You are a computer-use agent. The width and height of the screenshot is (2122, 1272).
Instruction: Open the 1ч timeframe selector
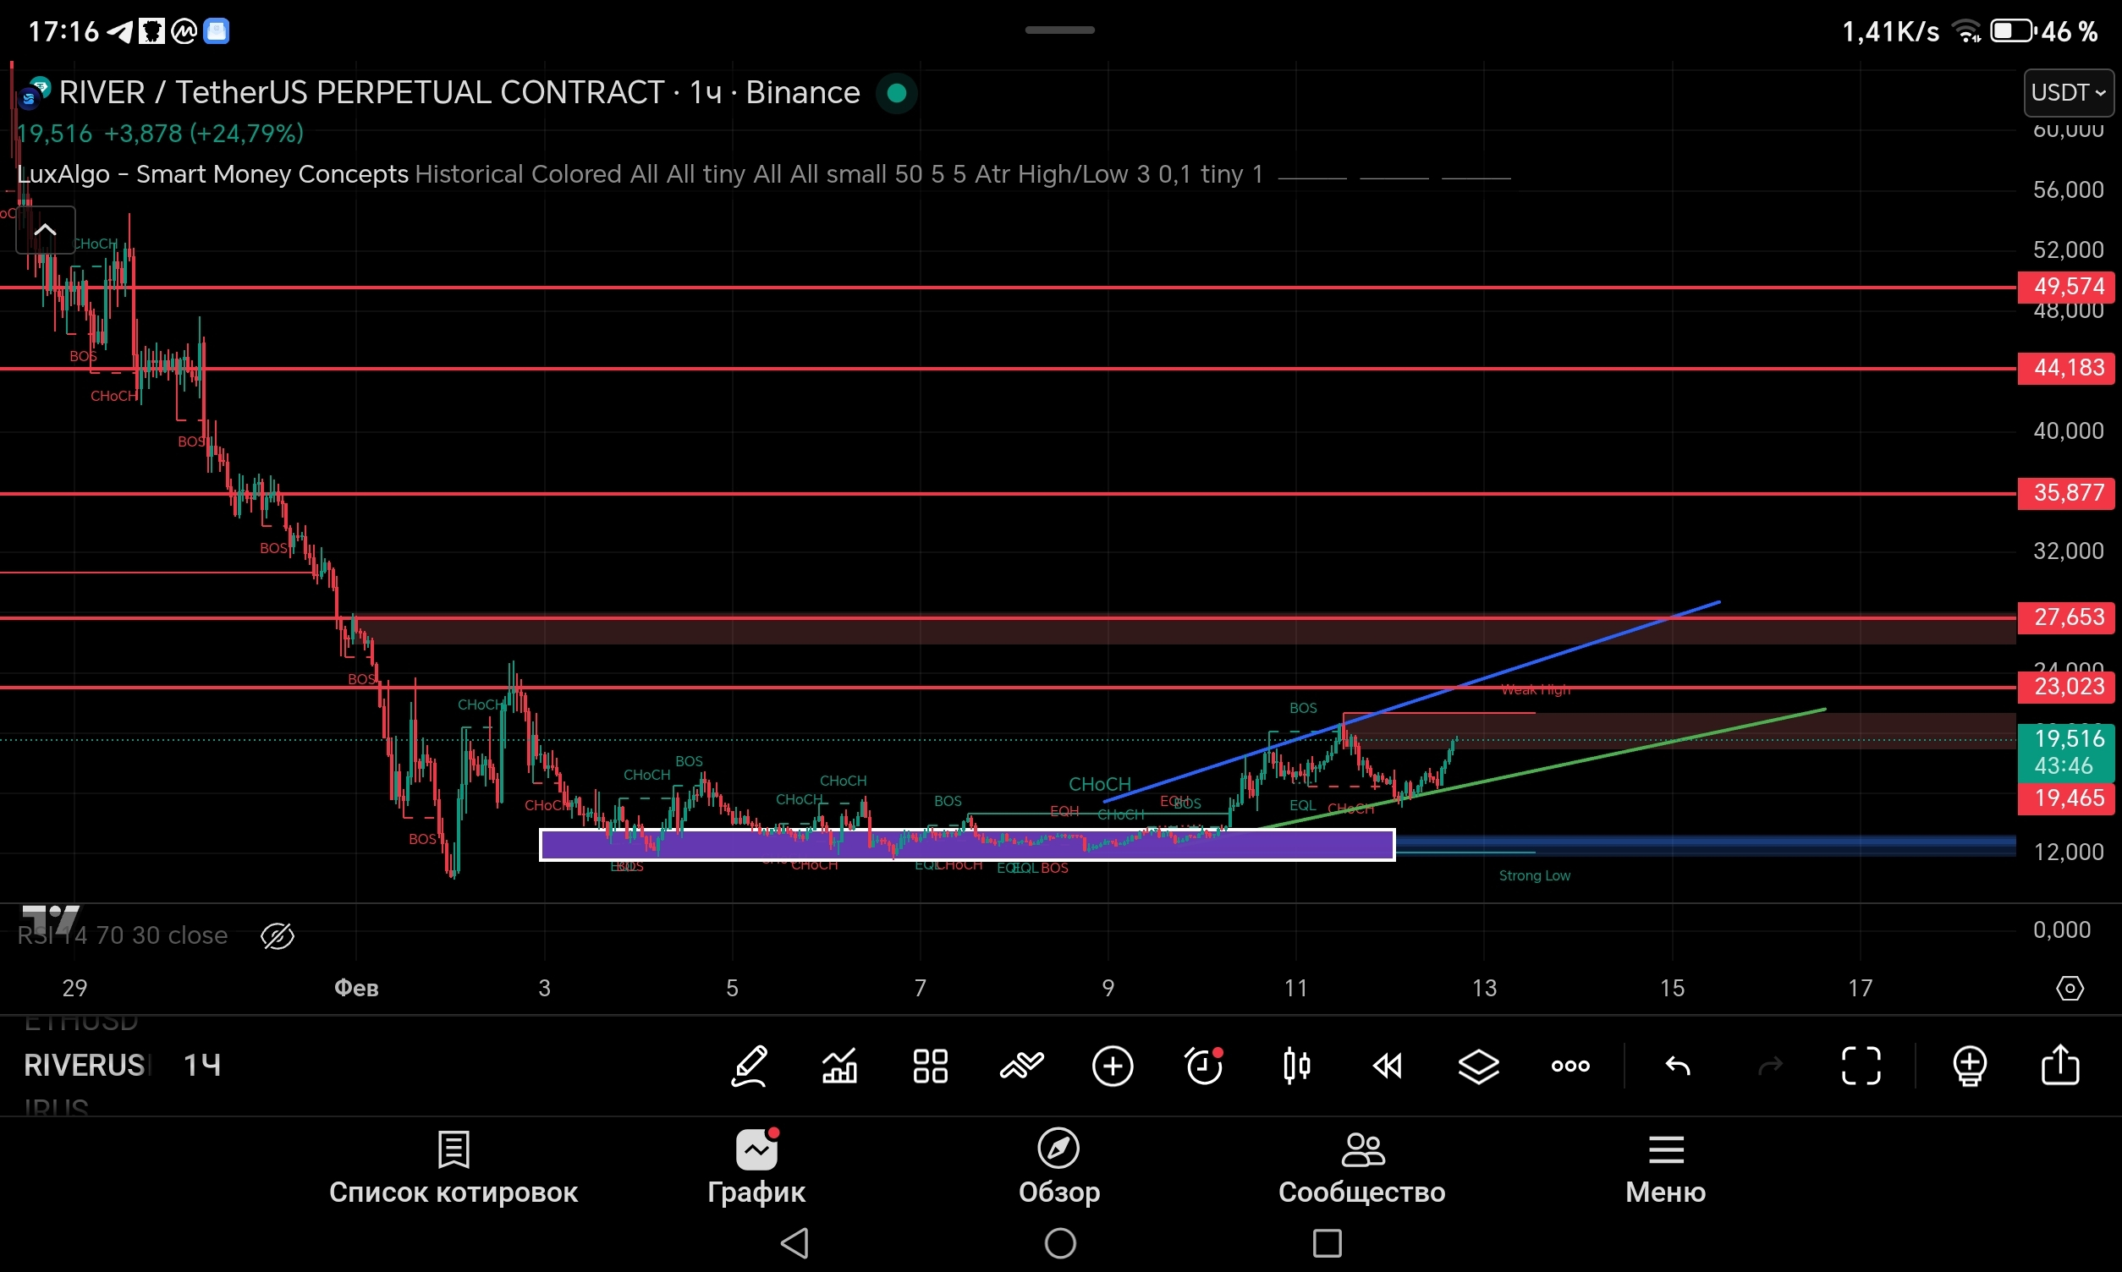[x=202, y=1066]
